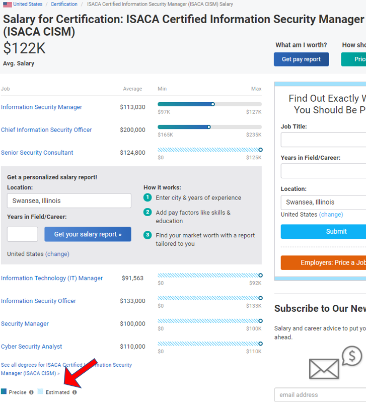Click the info icon next to Estimated

[75, 392]
